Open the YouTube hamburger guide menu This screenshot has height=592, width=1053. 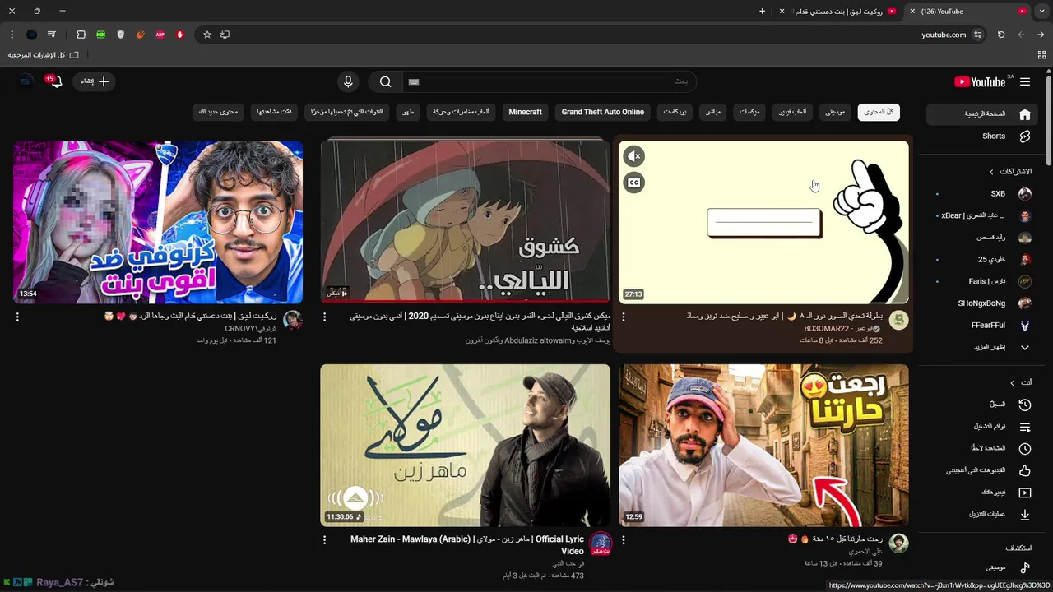click(1025, 81)
